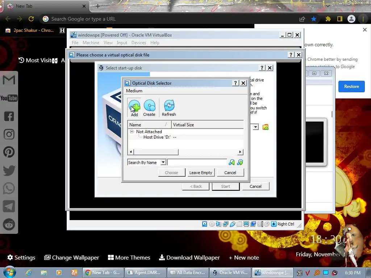Click the blue Restore button
Image resolution: width=371 pixels, height=278 pixels.
(351, 87)
